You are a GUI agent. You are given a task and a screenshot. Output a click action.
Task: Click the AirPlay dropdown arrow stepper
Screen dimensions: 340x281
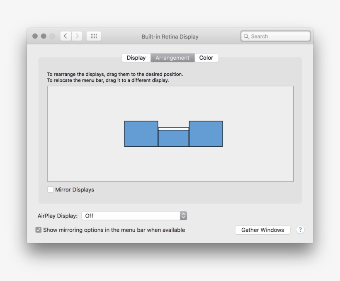tap(184, 216)
